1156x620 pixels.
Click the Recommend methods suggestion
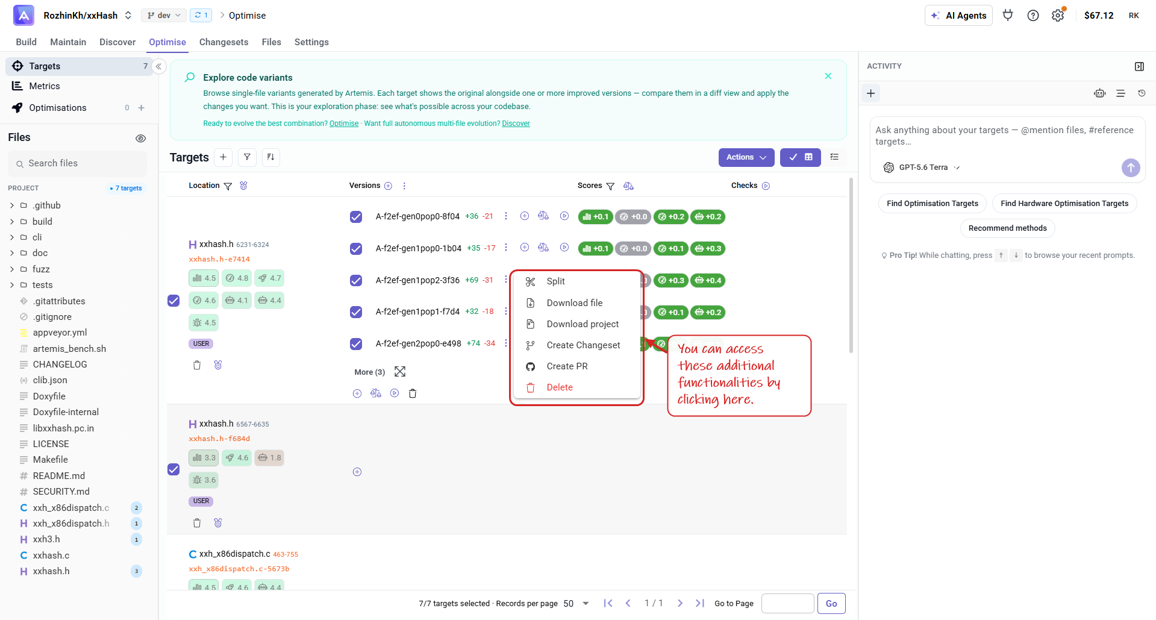(1008, 228)
